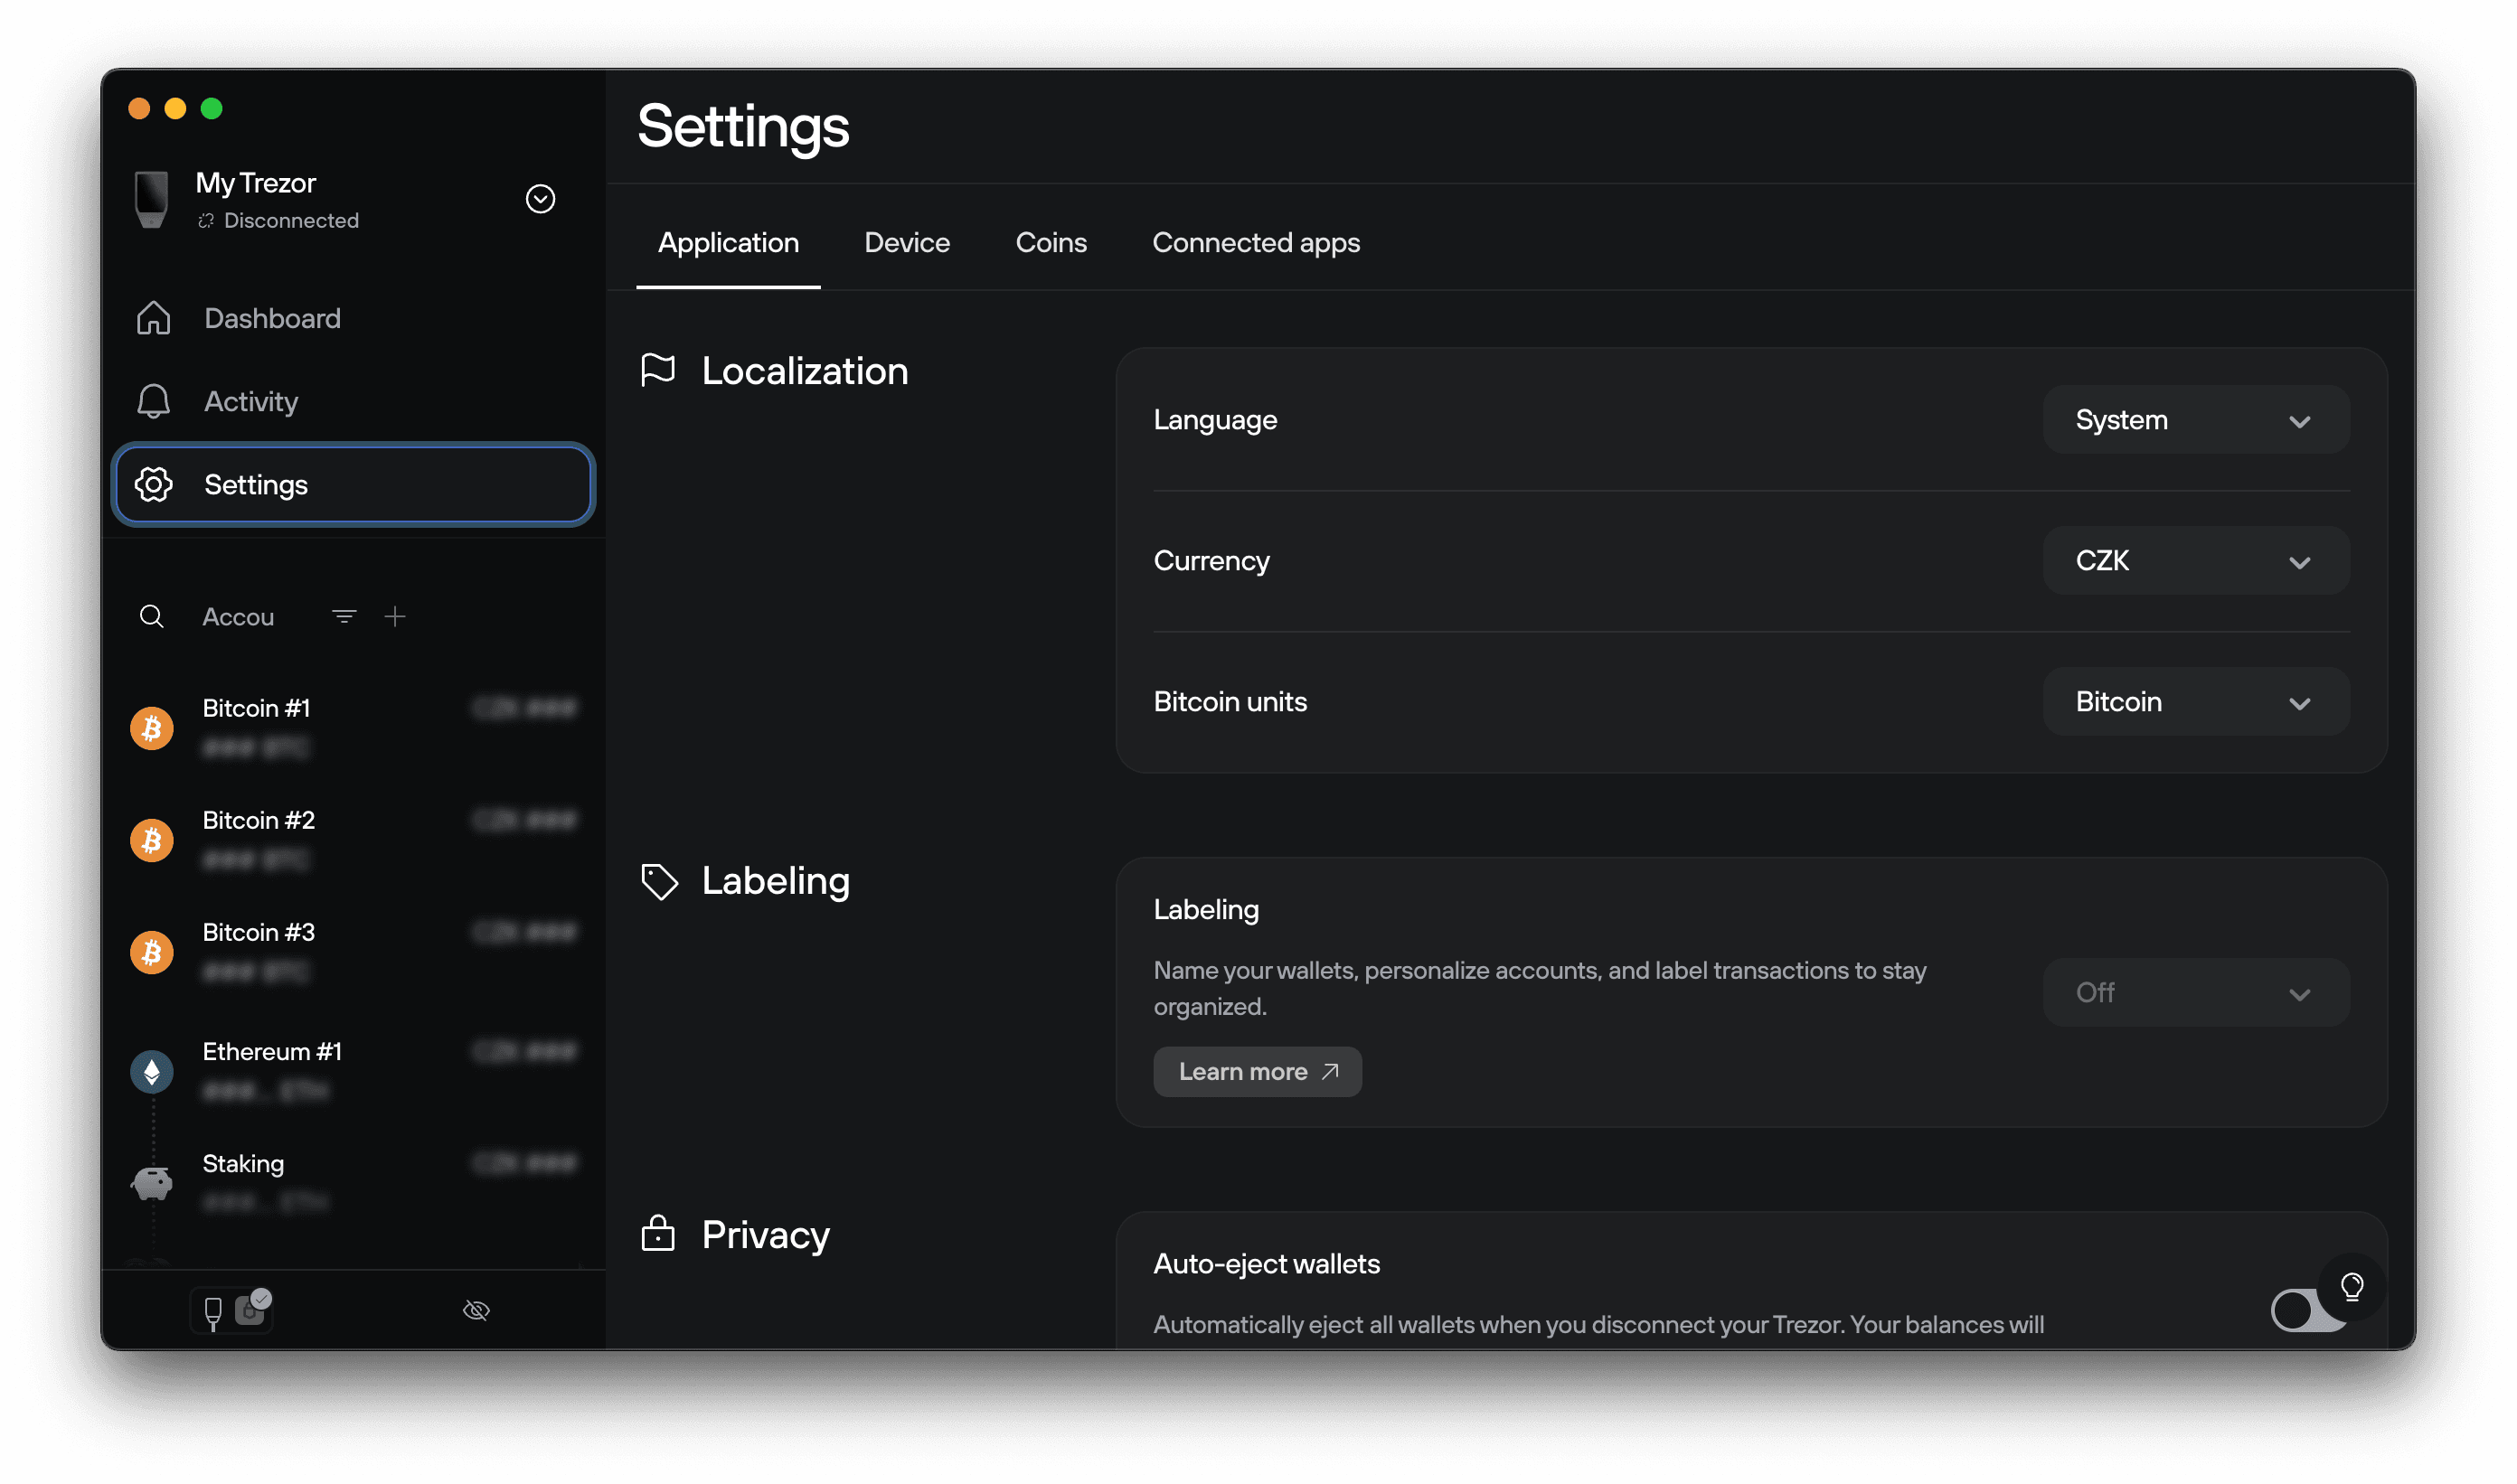
Task: Click Learn more about Labeling
Action: (x=1258, y=1071)
